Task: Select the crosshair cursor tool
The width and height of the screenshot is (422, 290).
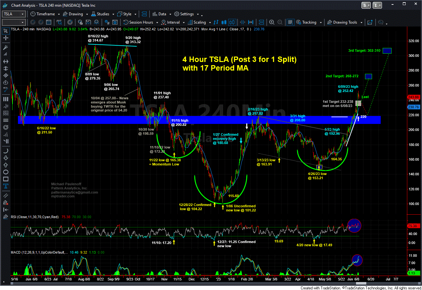Action: (5, 38)
